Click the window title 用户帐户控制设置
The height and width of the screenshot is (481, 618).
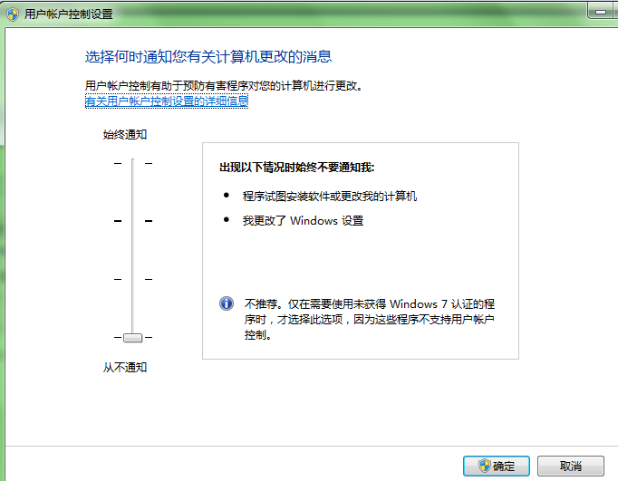(69, 14)
